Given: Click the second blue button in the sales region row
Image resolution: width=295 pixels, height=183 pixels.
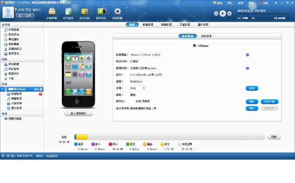Looking at the screenshot, I should (x=269, y=102).
